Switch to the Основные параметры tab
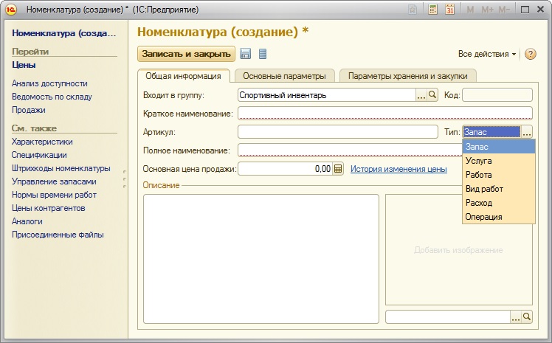This screenshot has height=343, width=552. pos(284,75)
